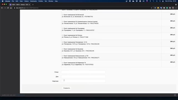Click the padlock site info icon
Image resolution: width=178 pixels, height=100 pixels.
(14, 8)
